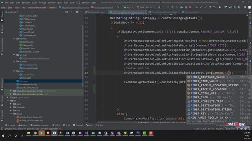Open the Profiler tool window
Screen dimensions: 252x141
coord(23,125)
